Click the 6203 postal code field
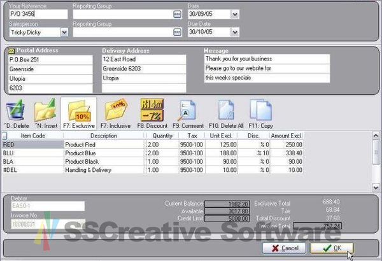This screenshot has height=261, width=382. pos(50,88)
